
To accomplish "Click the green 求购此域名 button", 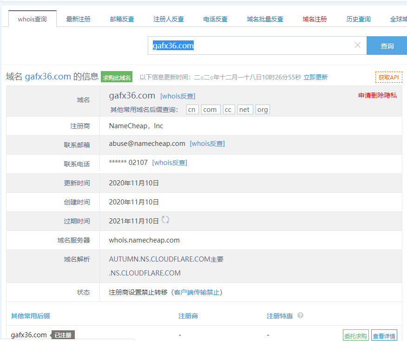I will [117, 78].
